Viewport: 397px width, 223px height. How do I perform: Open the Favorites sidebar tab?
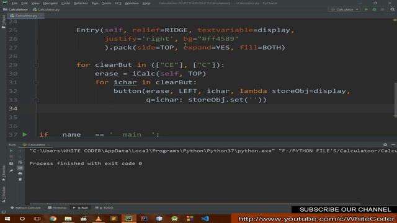tap(3, 173)
